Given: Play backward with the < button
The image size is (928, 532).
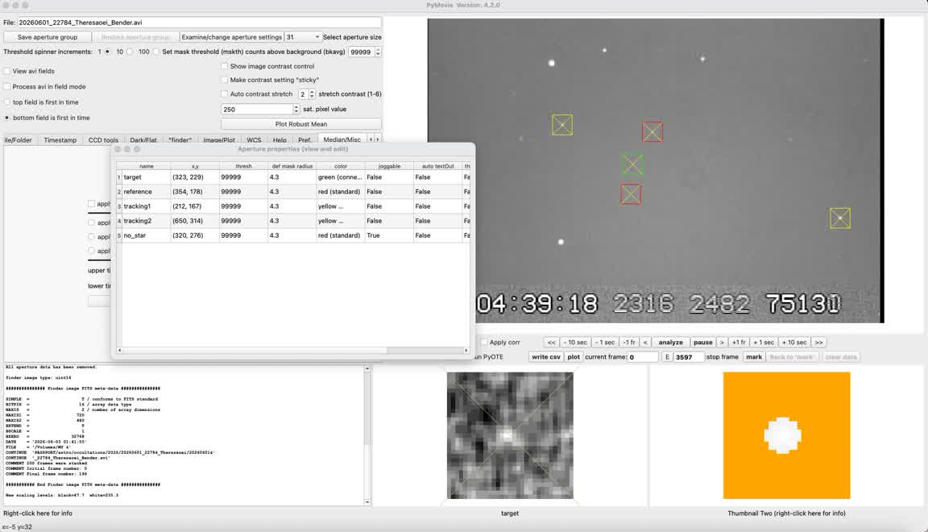Looking at the screenshot, I should (x=645, y=343).
